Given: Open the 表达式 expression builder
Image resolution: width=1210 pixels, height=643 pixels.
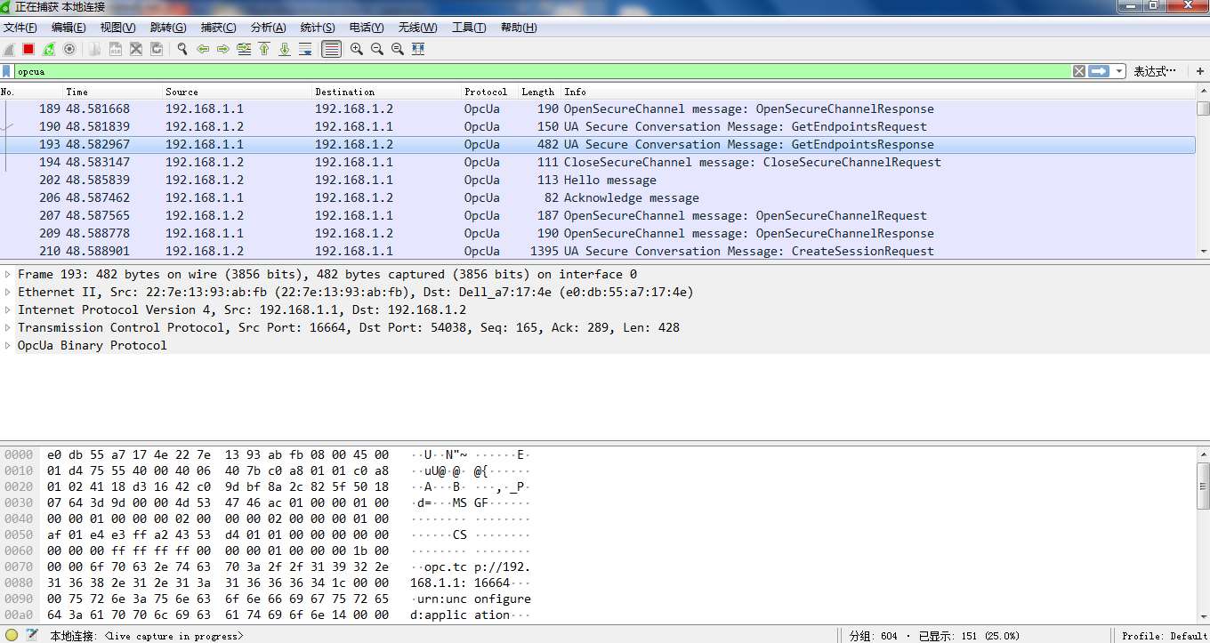Looking at the screenshot, I should coord(1155,71).
